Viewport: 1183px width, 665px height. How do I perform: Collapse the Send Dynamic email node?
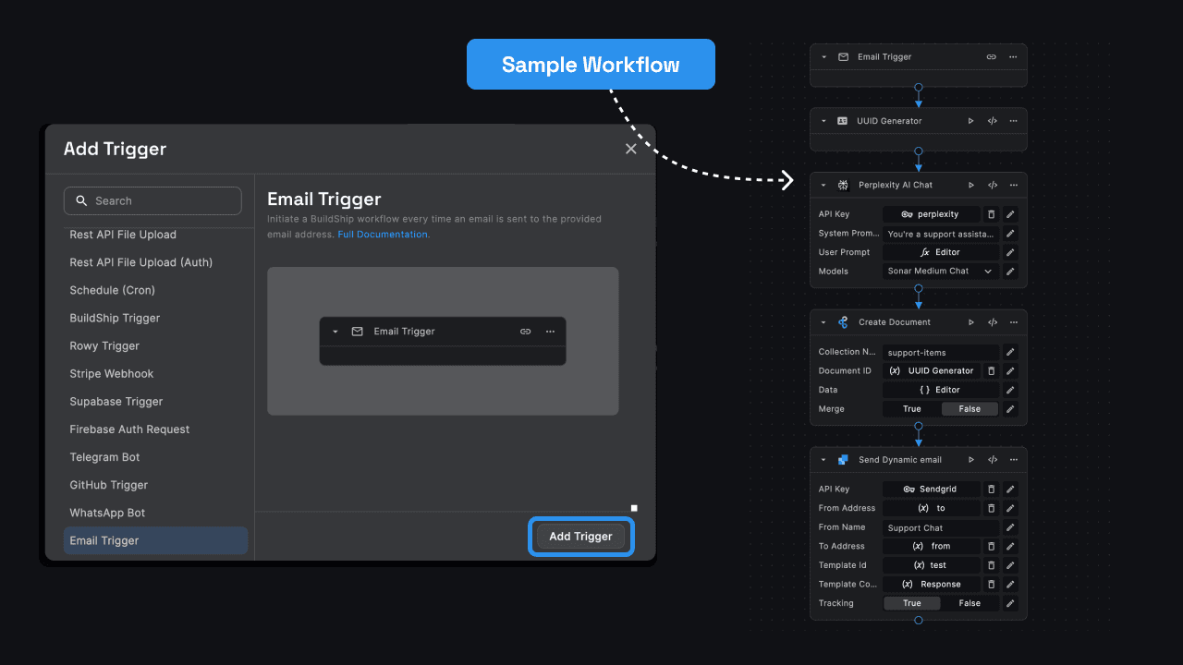tap(823, 460)
